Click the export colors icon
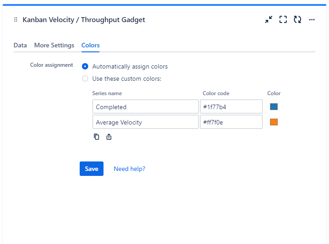Viewport: 329px width, 244px height. click(109, 137)
